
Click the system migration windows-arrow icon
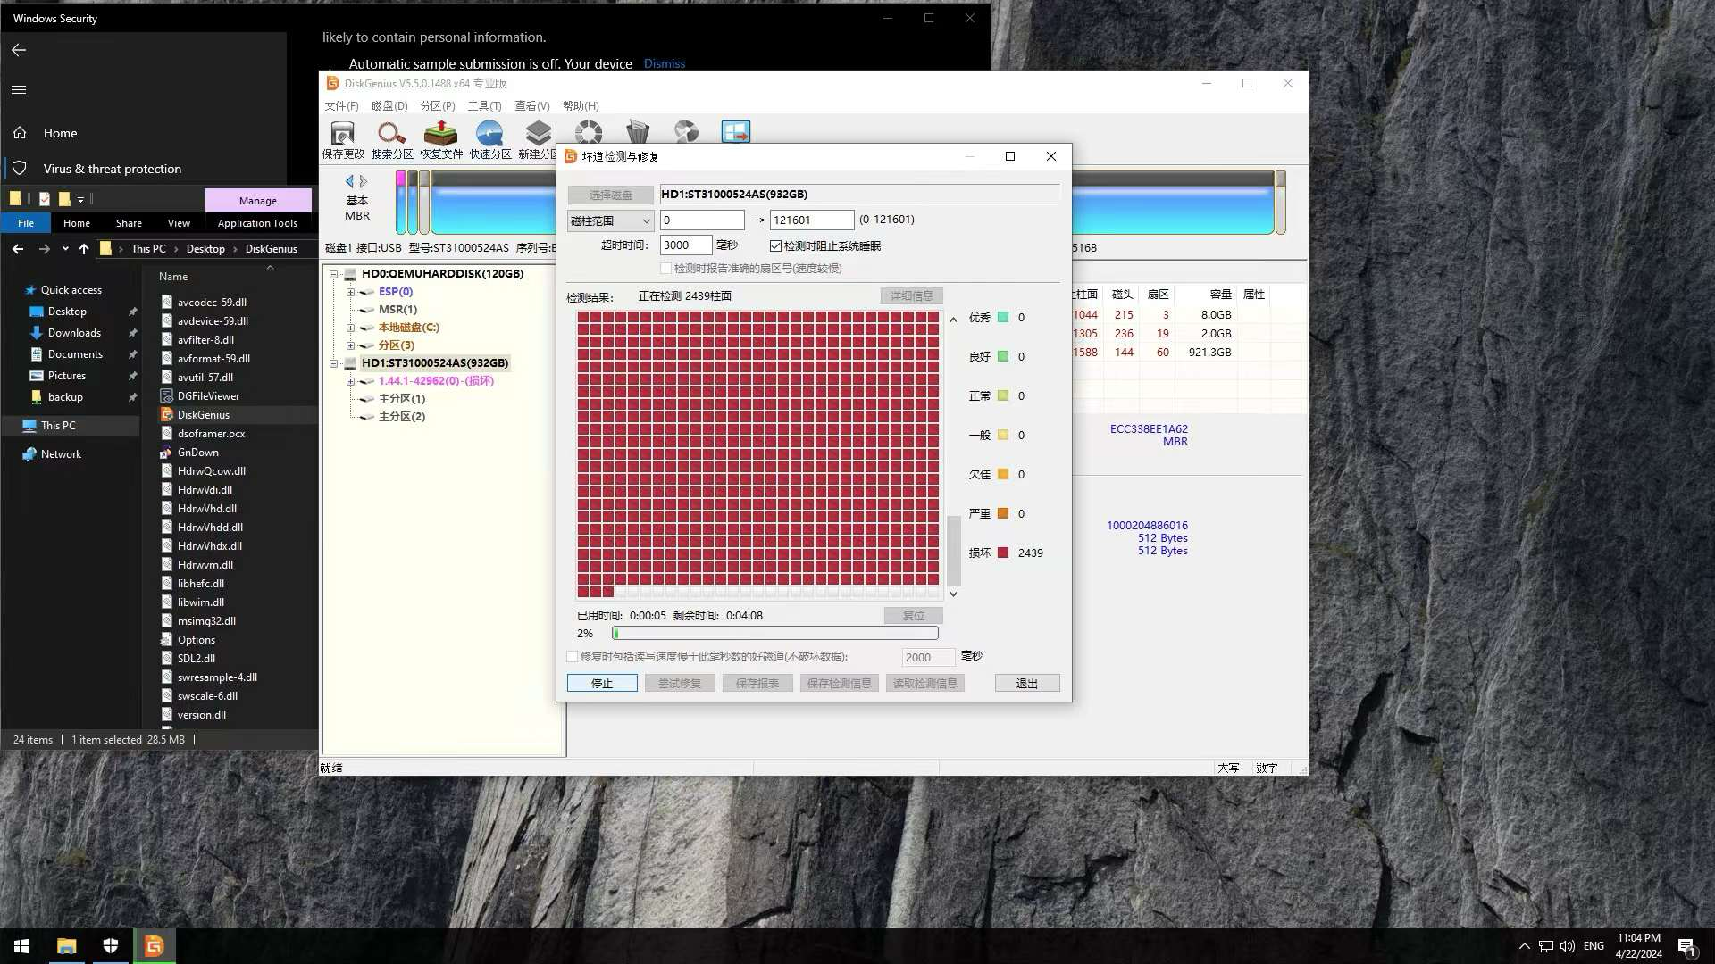click(x=735, y=132)
